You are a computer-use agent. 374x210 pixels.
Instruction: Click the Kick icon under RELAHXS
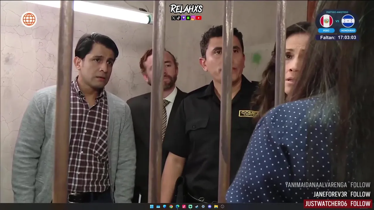(x=188, y=18)
